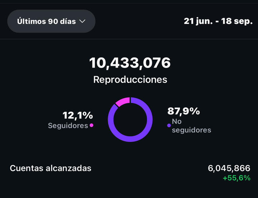The height and width of the screenshot is (198, 258).
Task: Tap the Reproducciones label
Action: point(130,79)
